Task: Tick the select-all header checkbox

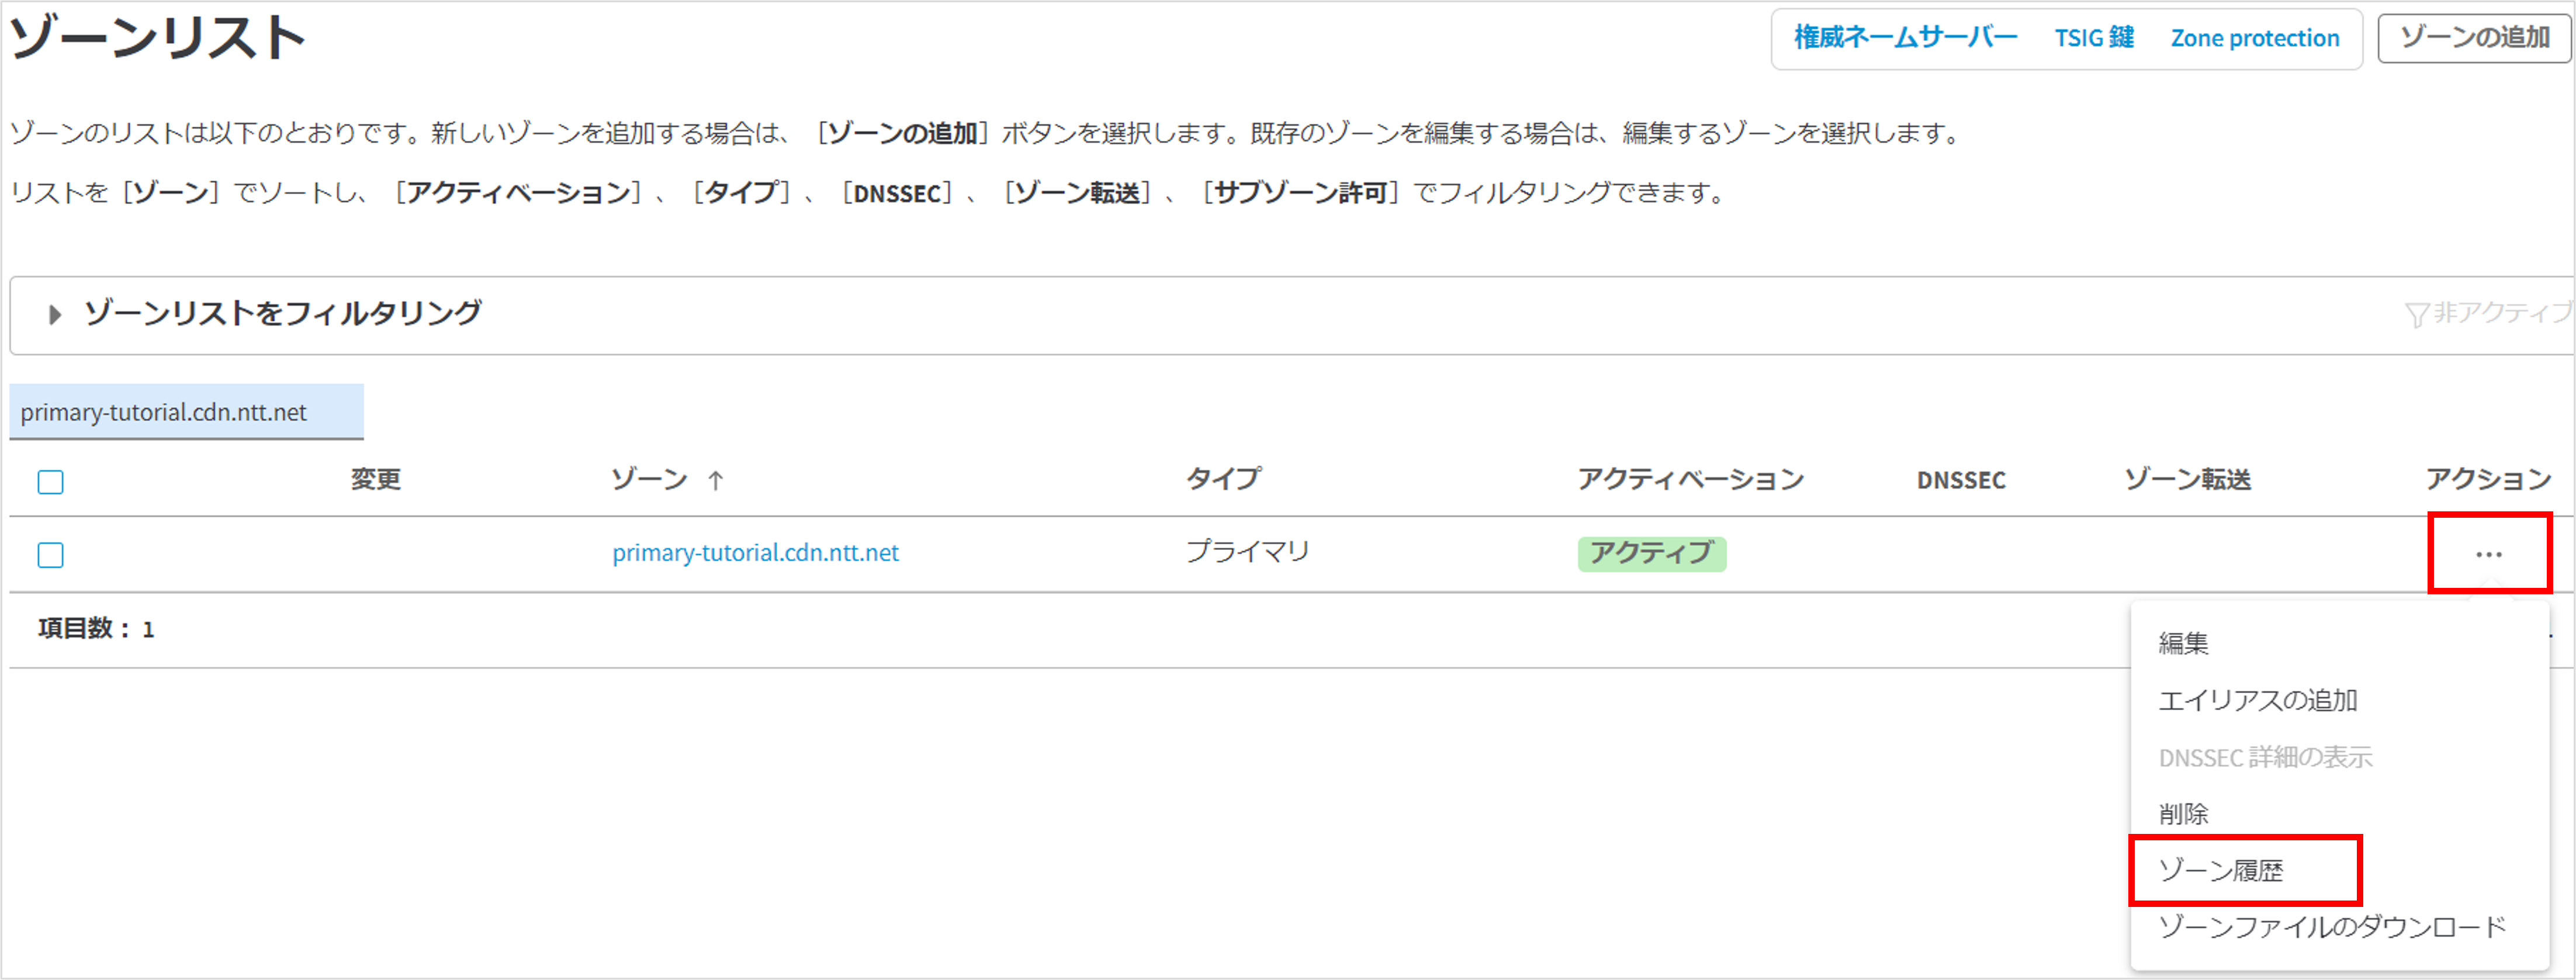Action: 51,482
